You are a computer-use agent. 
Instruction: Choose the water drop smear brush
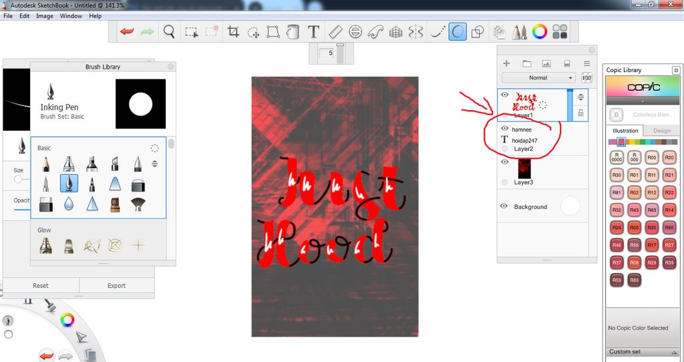coord(69,204)
